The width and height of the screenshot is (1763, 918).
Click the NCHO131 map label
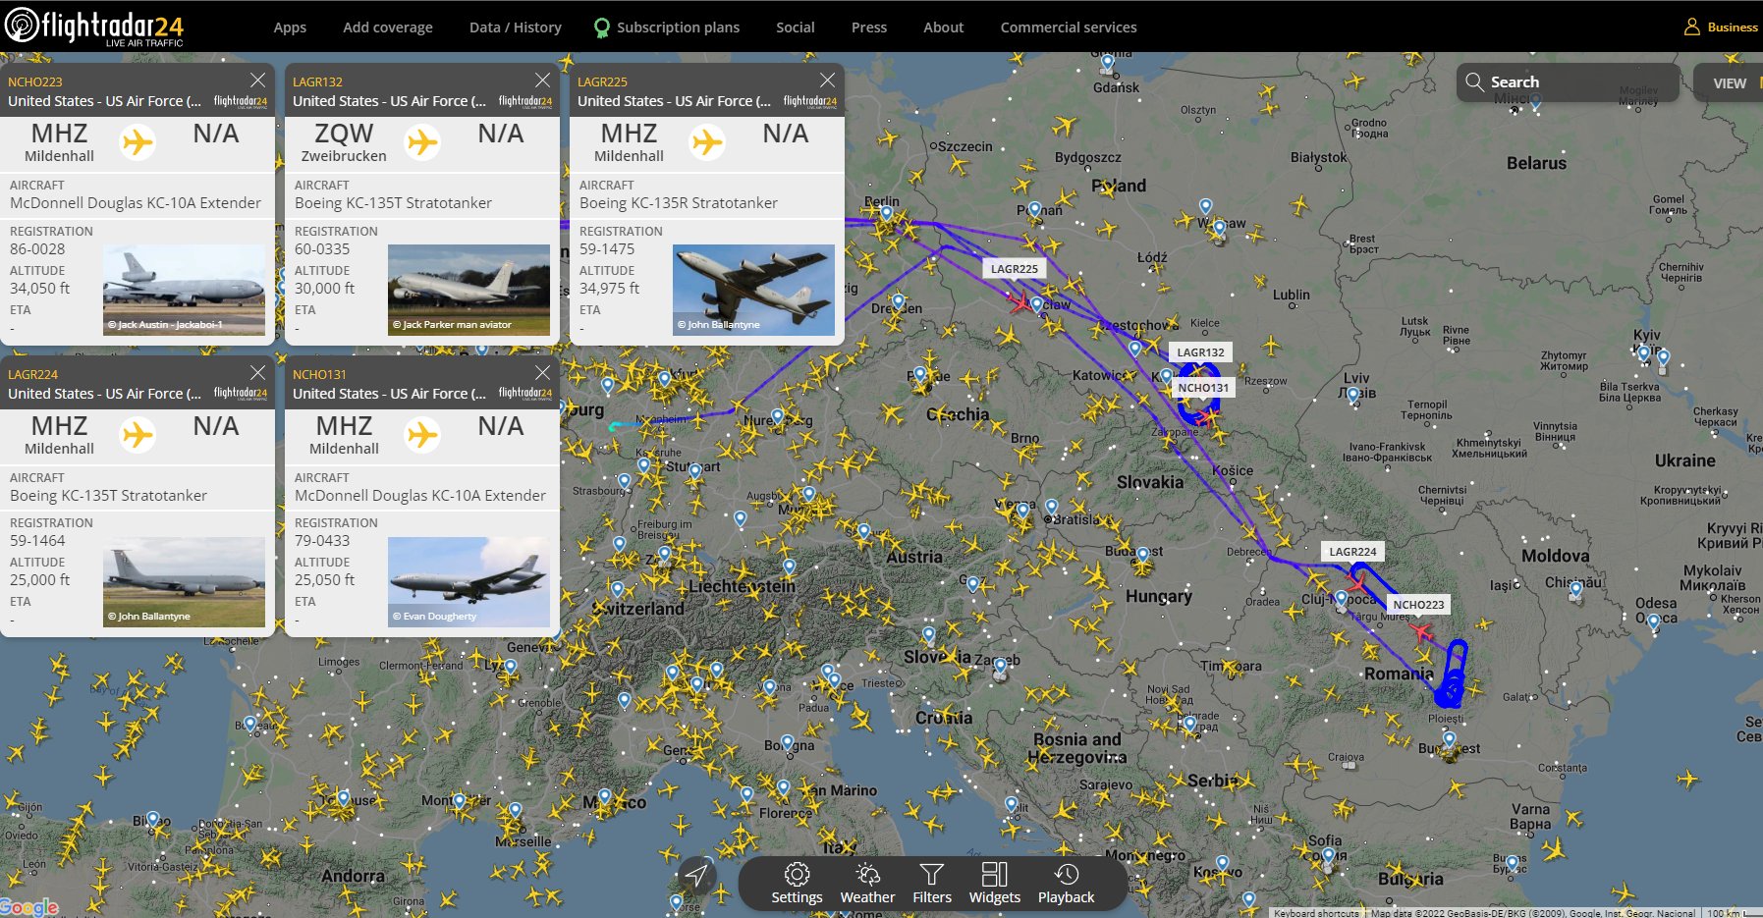click(x=1203, y=388)
